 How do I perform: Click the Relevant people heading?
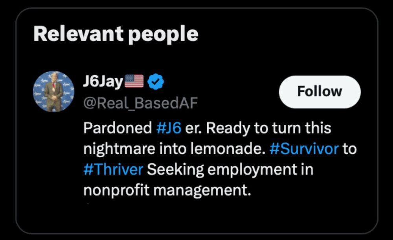click(116, 35)
